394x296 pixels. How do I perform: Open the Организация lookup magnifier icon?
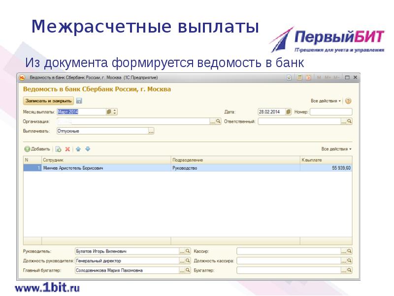pos(219,121)
